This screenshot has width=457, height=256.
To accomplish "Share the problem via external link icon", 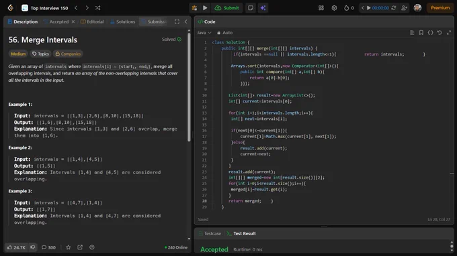I will click(80, 247).
